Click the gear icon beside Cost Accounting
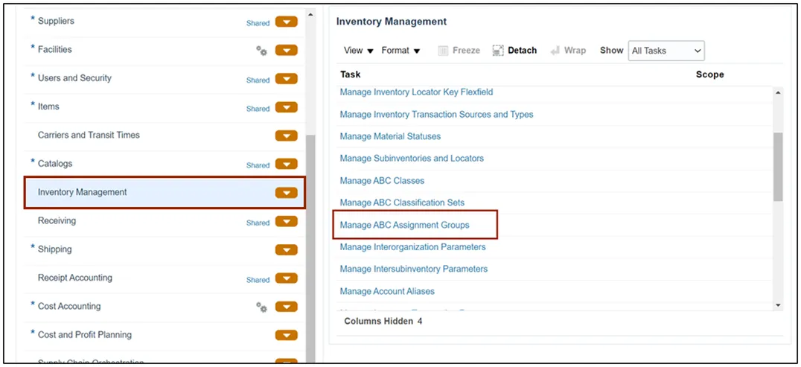 [x=261, y=307]
